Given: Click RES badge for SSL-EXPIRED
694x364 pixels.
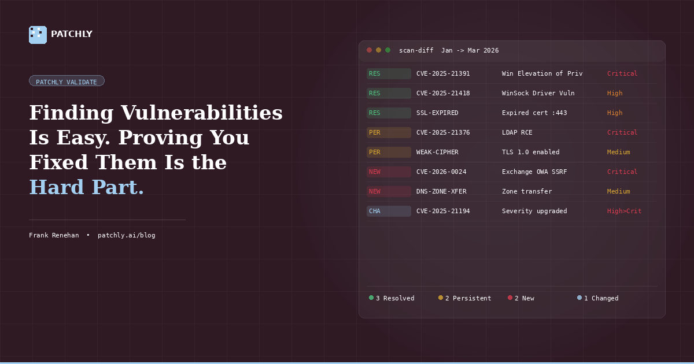Looking at the screenshot, I should pyautogui.click(x=389, y=113).
